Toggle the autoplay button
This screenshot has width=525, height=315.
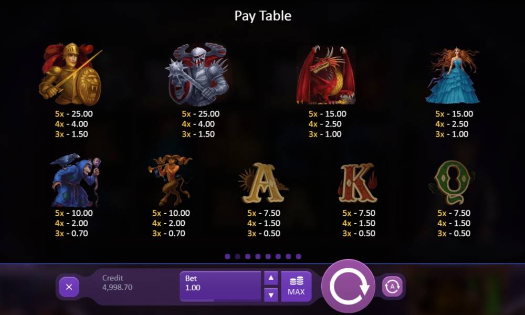tap(392, 287)
